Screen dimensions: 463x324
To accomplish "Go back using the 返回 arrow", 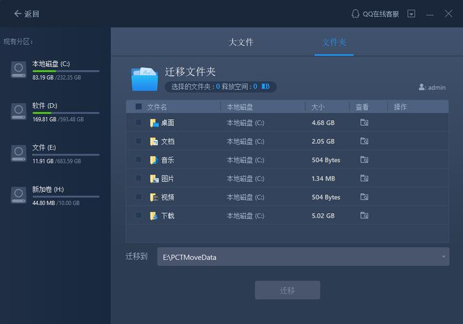I will [x=27, y=14].
